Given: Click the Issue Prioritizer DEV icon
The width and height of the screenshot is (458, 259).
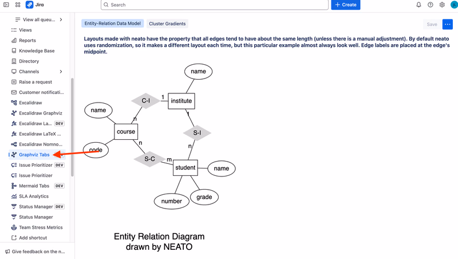Looking at the screenshot, I should click(x=14, y=165).
